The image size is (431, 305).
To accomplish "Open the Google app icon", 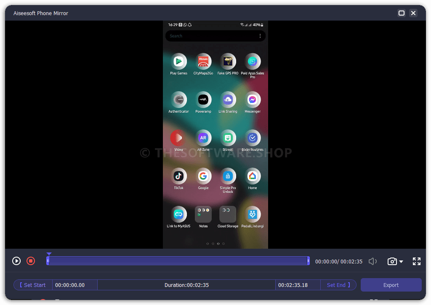I will coord(203,176).
